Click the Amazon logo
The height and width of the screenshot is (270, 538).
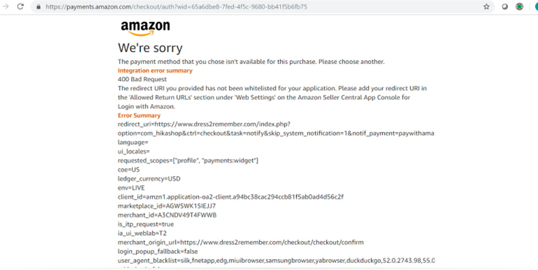click(x=145, y=28)
